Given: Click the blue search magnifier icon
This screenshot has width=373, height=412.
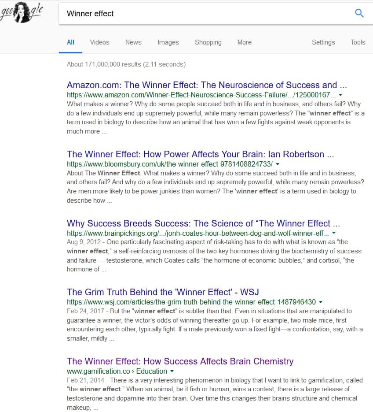Looking at the screenshot, I should (x=359, y=13).
